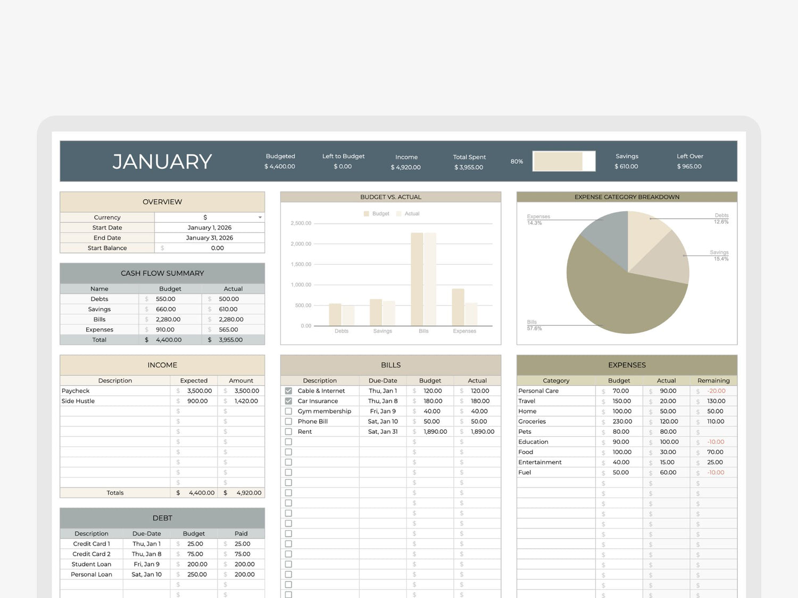Click the JANUARY month title
Viewport: 798px width, 598px height.
coord(162,162)
